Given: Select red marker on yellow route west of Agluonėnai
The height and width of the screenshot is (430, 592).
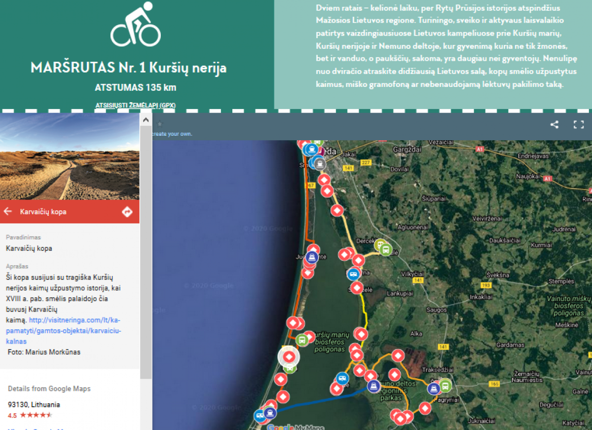Looking at the screenshot, I should [337, 211].
